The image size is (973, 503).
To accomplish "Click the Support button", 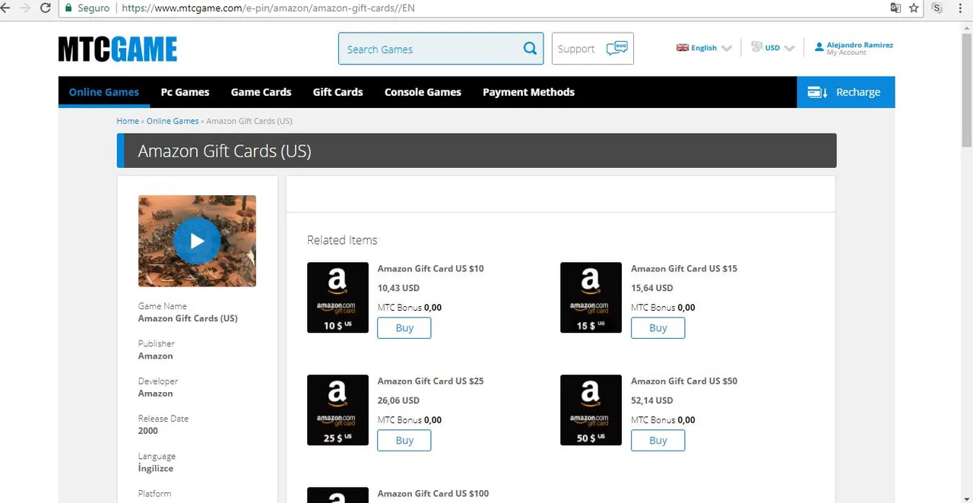I will 593,49.
